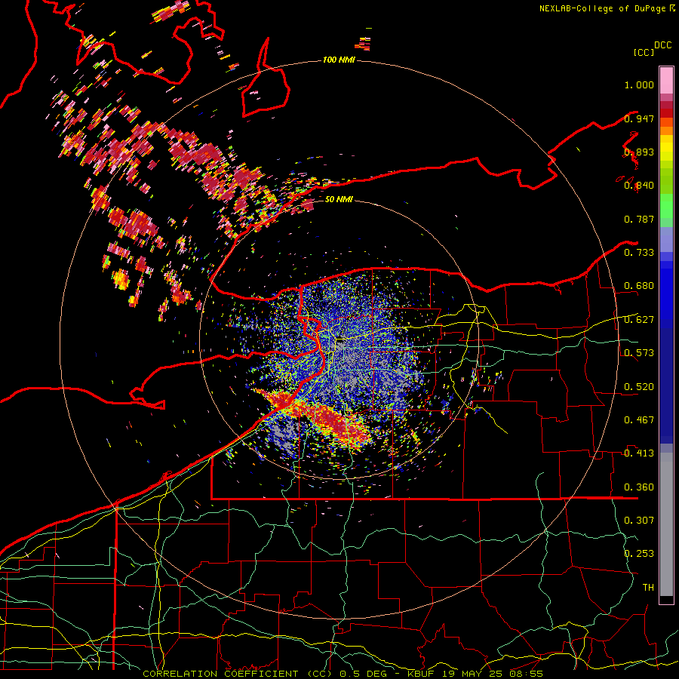Click the 0.893 color scale value
The image size is (679, 679).
coord(639,152)
